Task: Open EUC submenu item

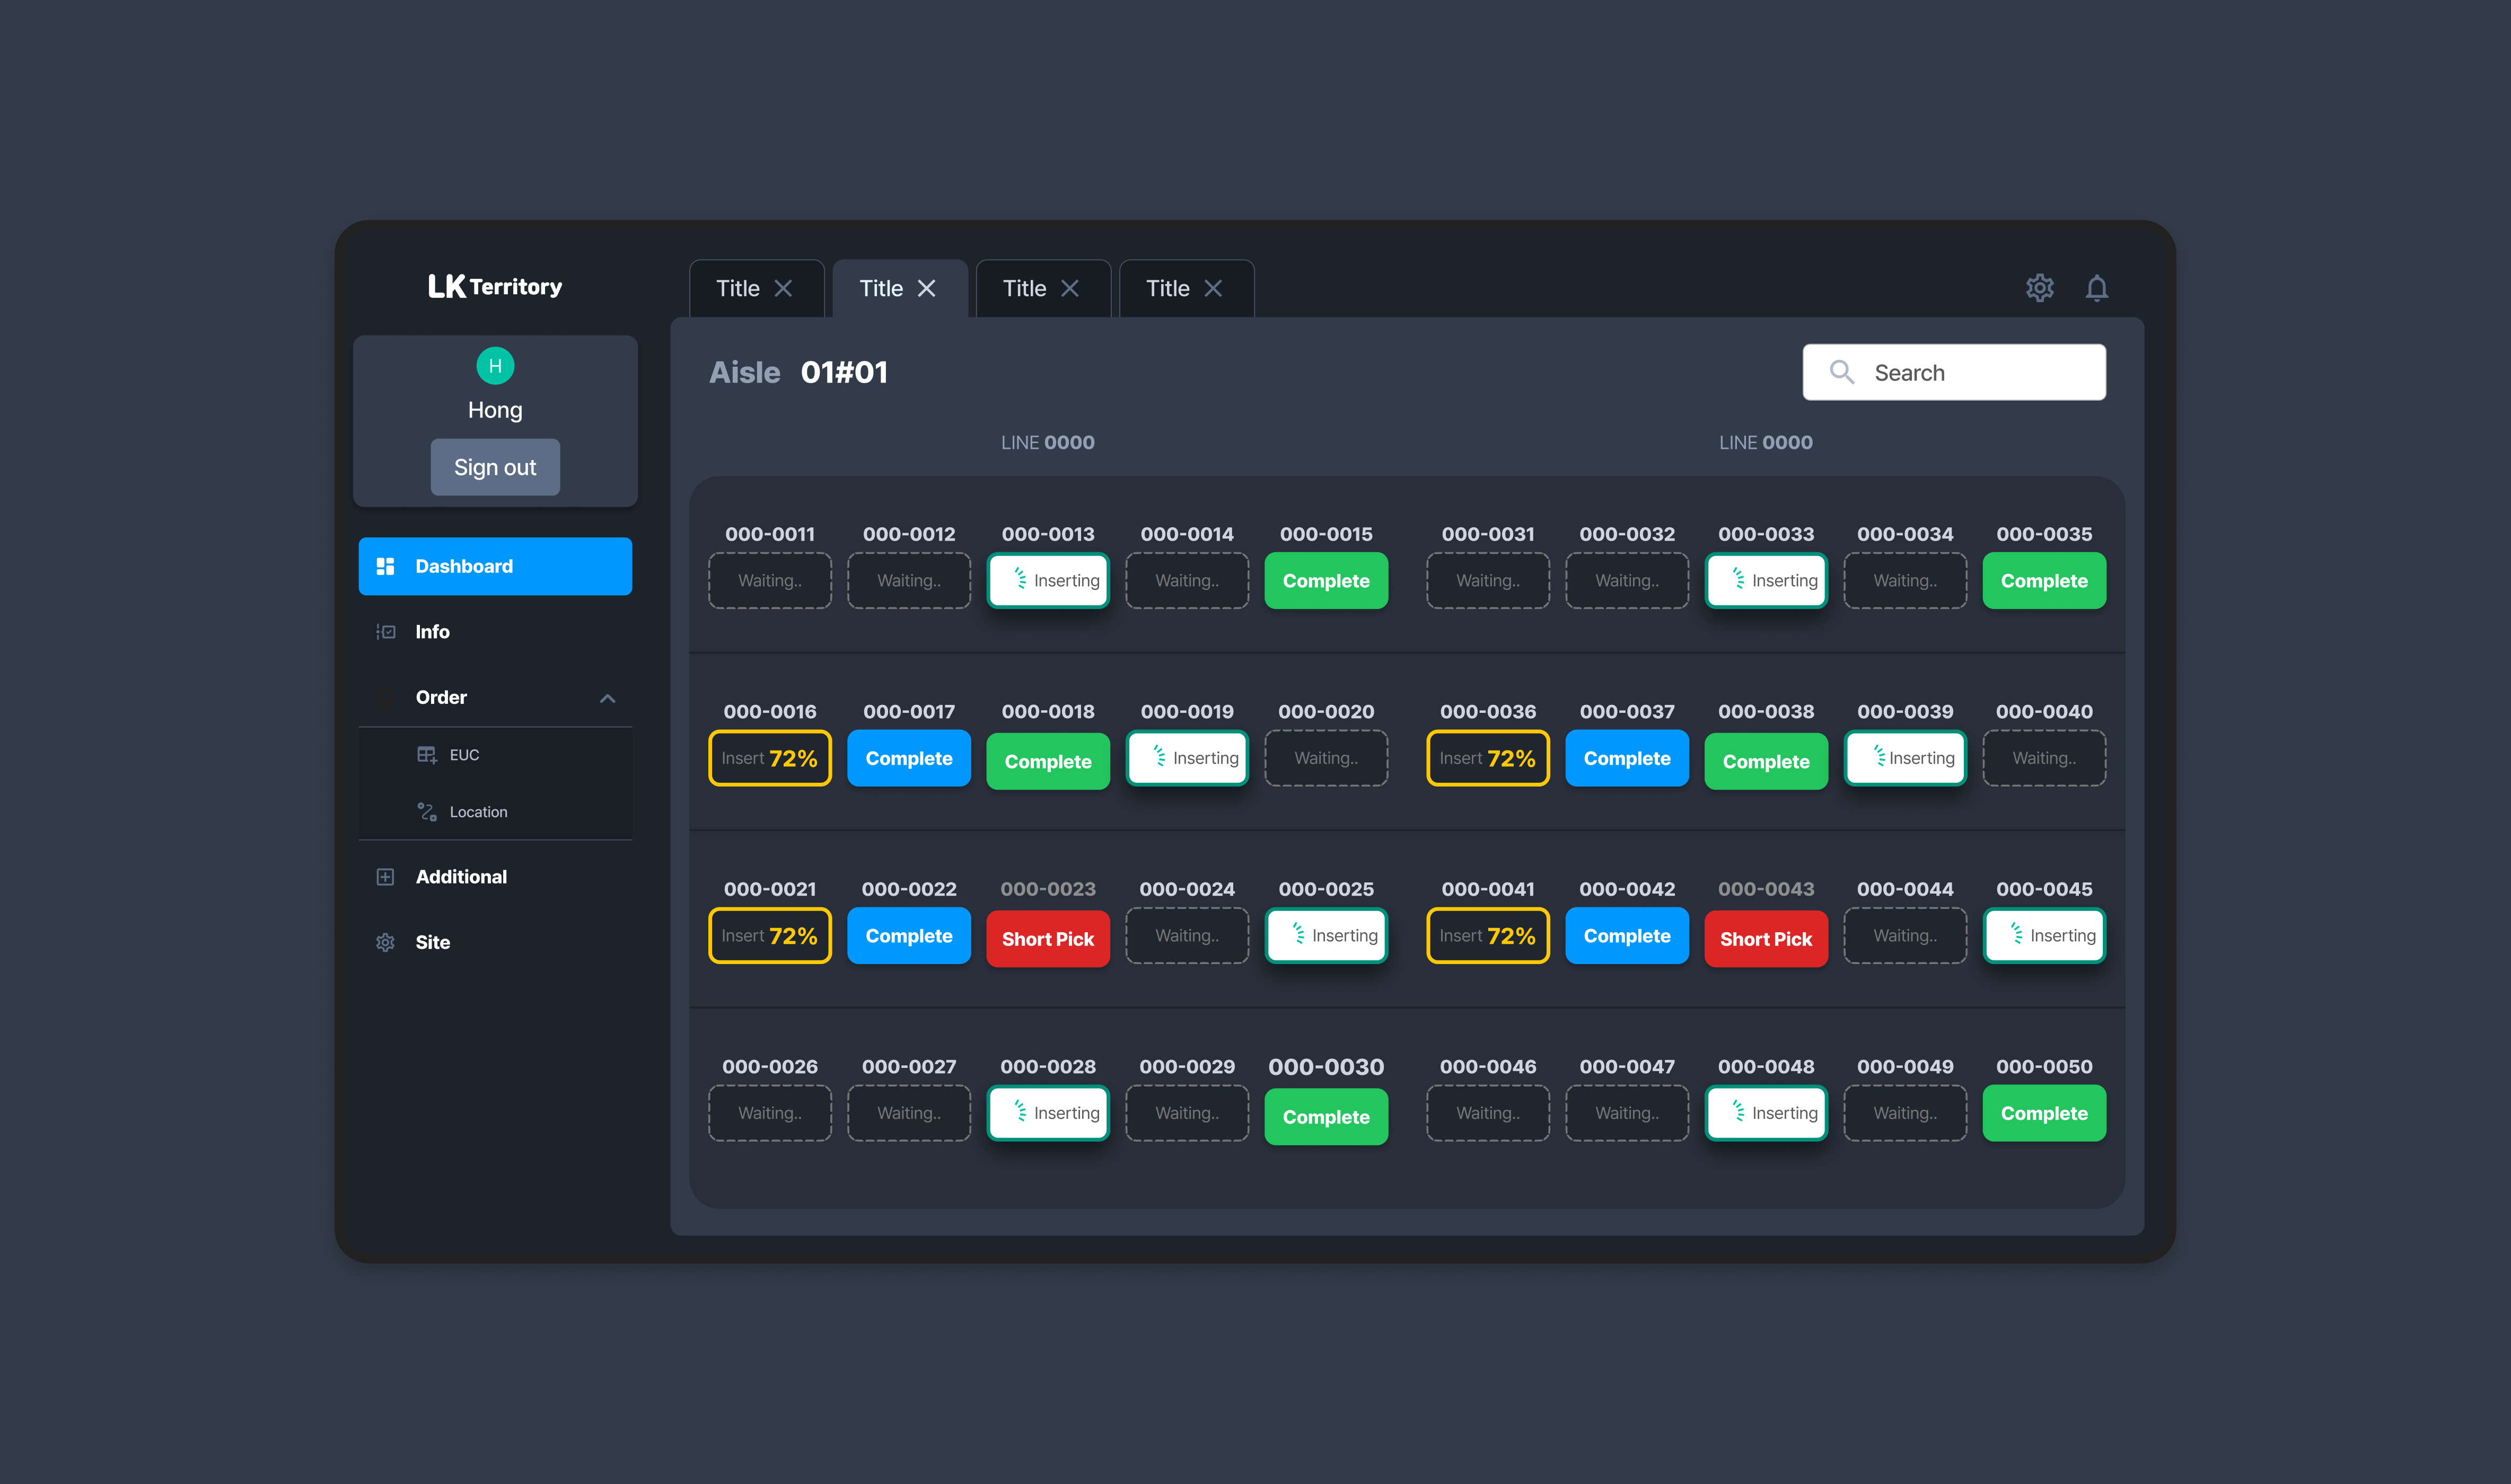Action: [x=495, y=755]
